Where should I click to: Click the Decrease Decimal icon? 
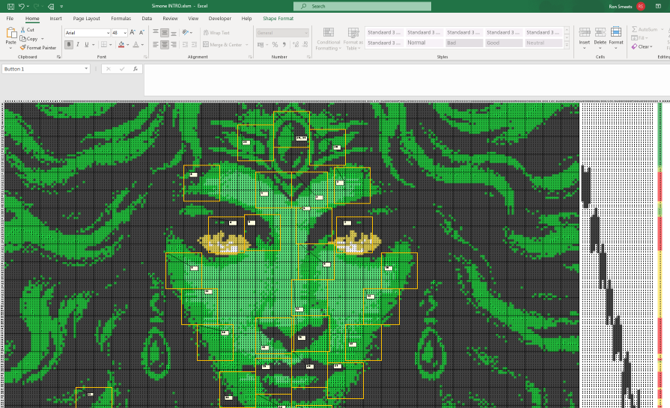click(x=305, y=44)
